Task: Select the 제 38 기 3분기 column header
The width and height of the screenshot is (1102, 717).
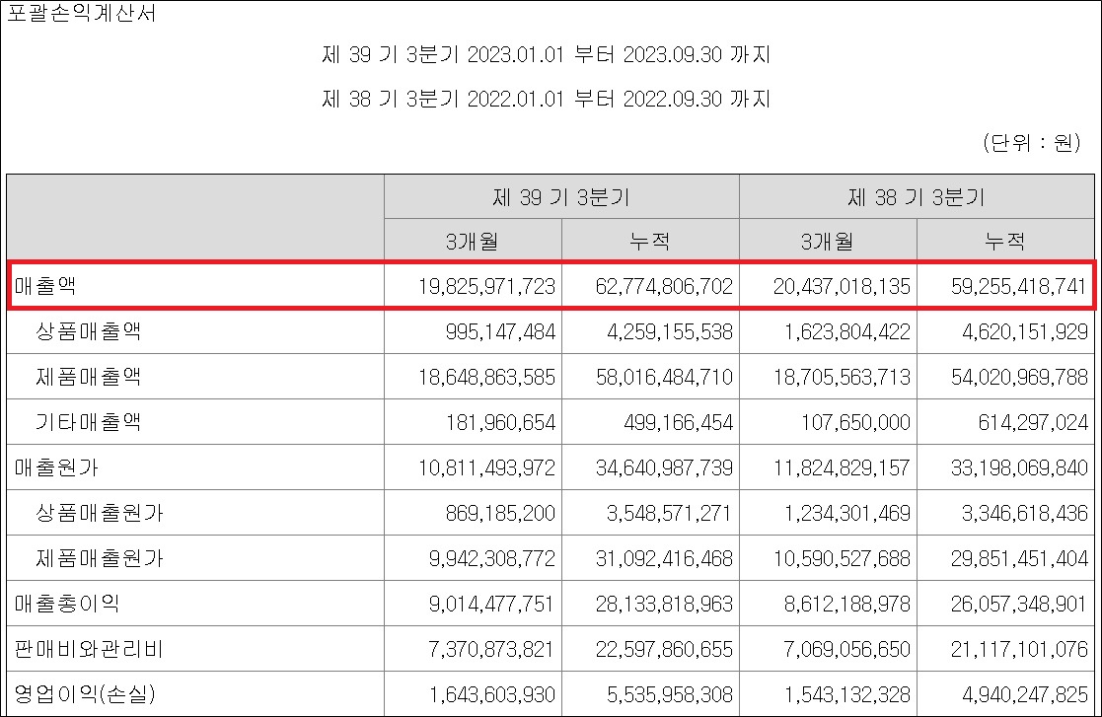Action: coord(917,197)
